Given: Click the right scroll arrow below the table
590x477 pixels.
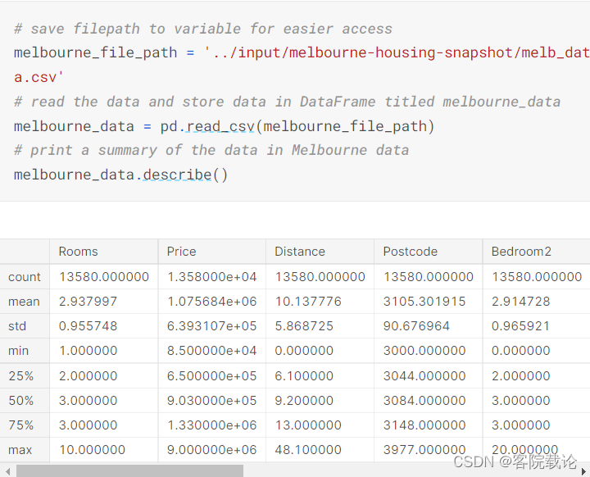Looking at the screenshot, I should (x=583, y=471).
